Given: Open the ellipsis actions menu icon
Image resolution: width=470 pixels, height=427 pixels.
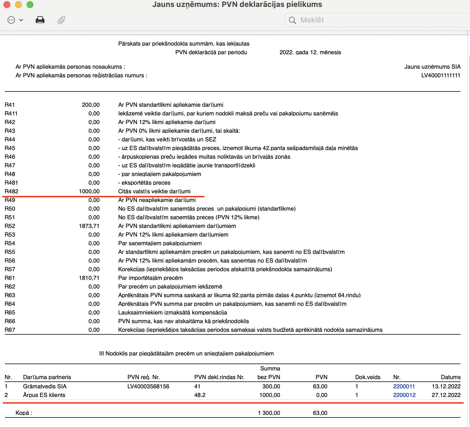Looking at the screenshot, I should (x=11, y=20).
